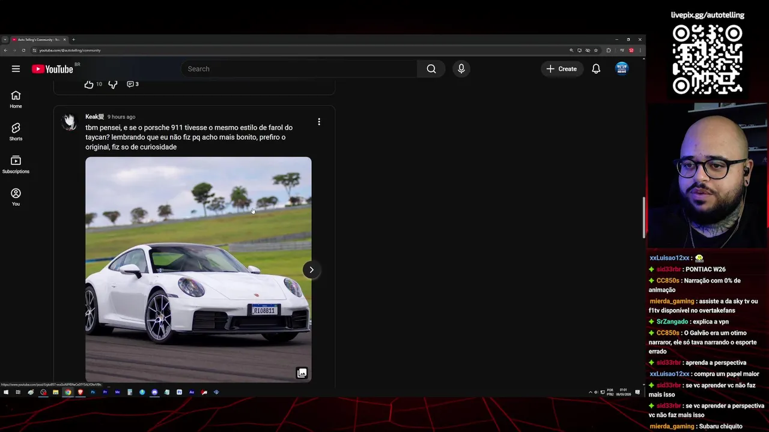Open the '9 hours ago' post link

tap(121, 117)
